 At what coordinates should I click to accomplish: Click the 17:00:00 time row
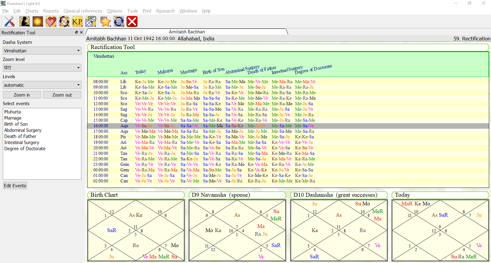point(288,131)
